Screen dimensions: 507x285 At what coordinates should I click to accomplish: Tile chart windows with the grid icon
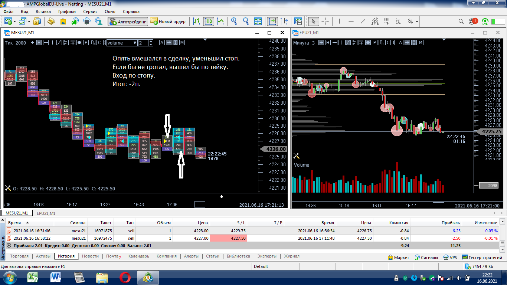pyautogui.click(x=258, y=21)
